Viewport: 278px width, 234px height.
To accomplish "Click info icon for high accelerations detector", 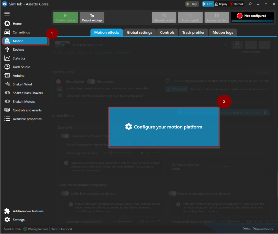I will tap(71, 204).
